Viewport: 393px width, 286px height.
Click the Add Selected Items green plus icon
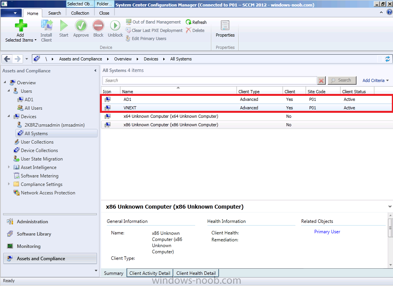21,25
